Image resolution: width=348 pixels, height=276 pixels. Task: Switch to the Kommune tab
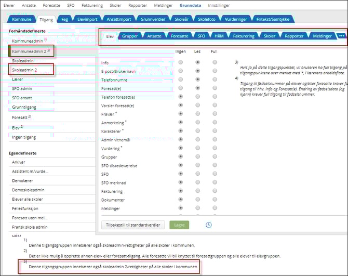[x=21, y=19]
